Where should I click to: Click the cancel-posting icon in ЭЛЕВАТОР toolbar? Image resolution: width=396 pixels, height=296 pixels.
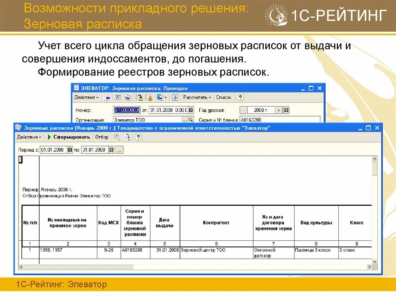[x=149, y=97]
